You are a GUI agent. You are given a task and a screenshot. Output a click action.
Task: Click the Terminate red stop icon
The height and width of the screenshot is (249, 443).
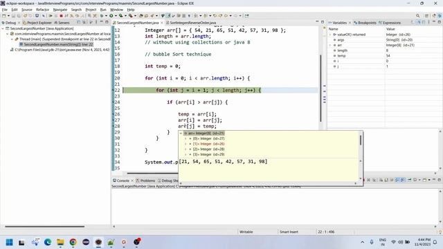coord(62,16)
